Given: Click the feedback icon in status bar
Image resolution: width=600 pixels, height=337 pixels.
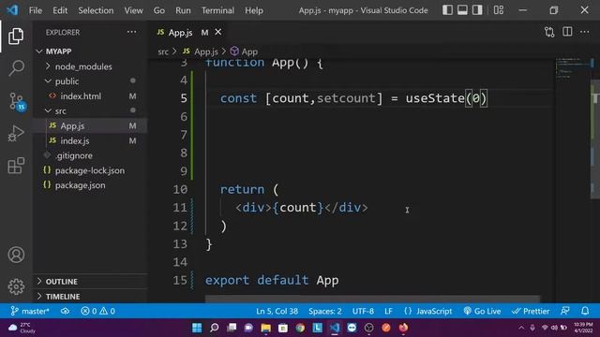Looking at the screenshot, I should click(565, 311).
